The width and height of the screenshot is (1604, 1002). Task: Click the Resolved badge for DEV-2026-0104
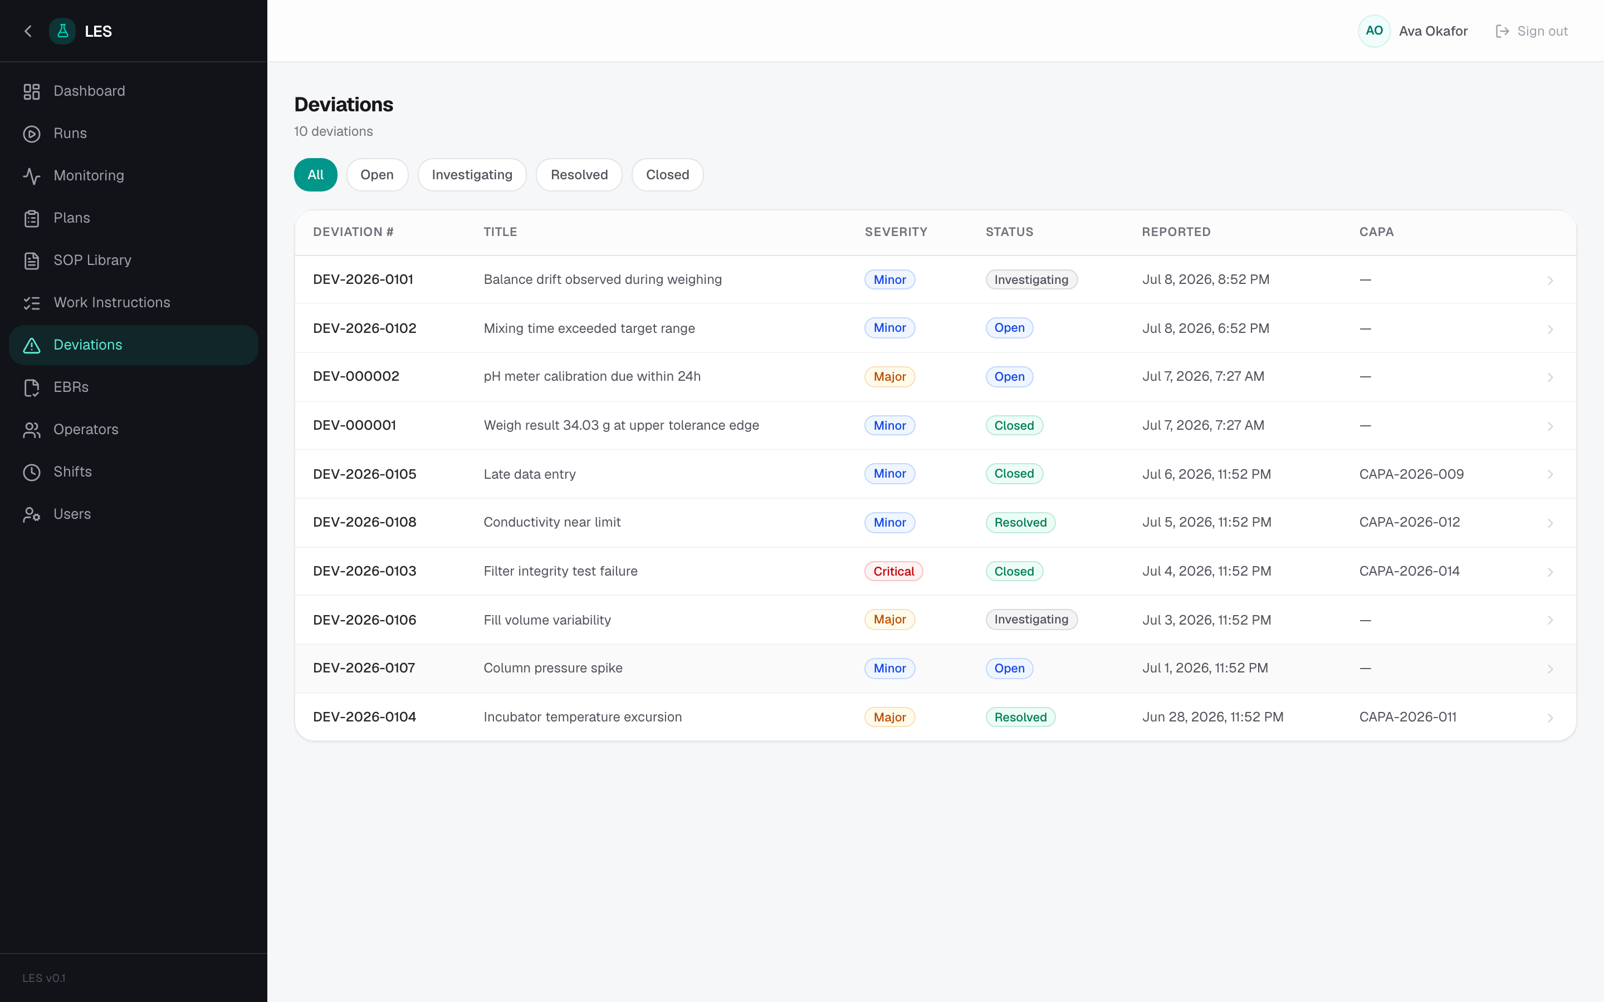tap(1020, 717)
